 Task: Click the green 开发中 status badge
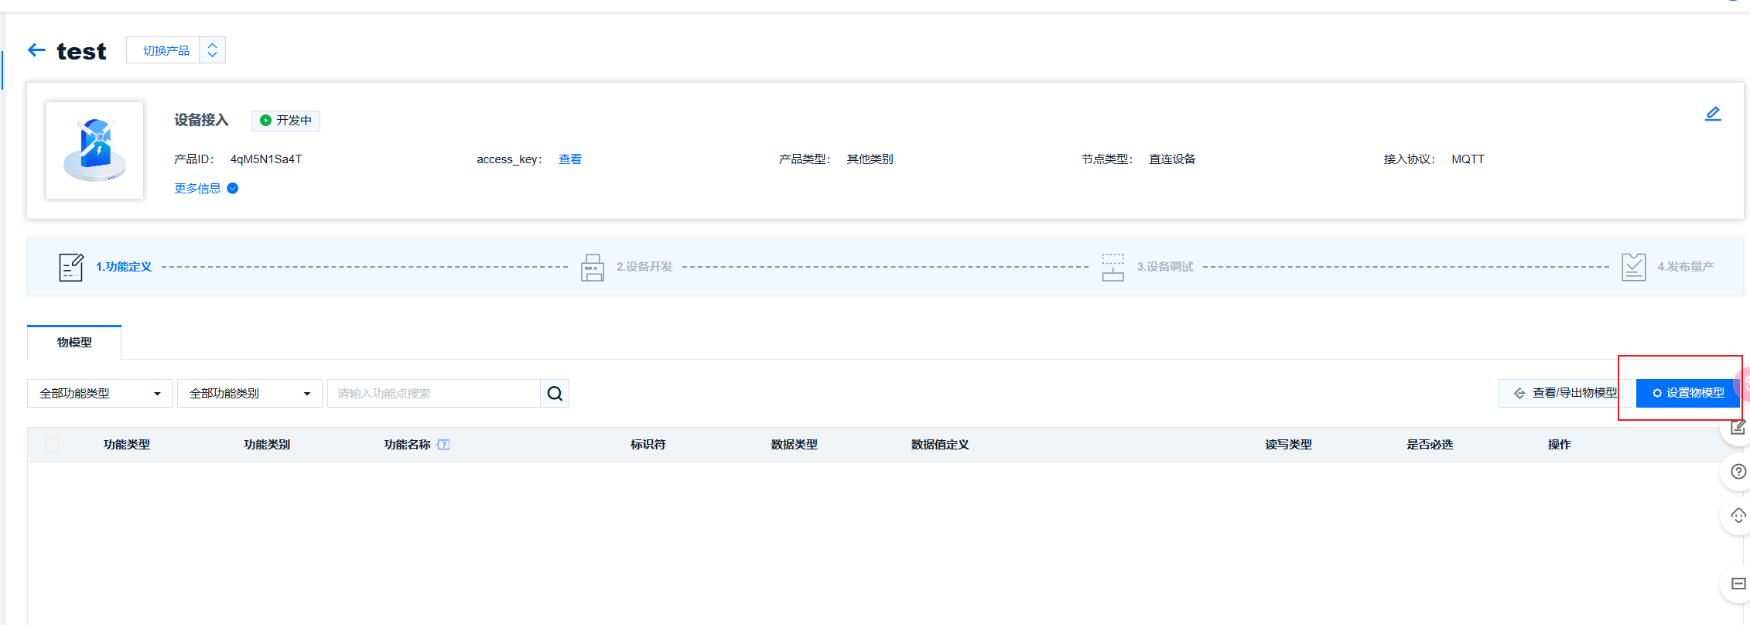pos(285,121)
